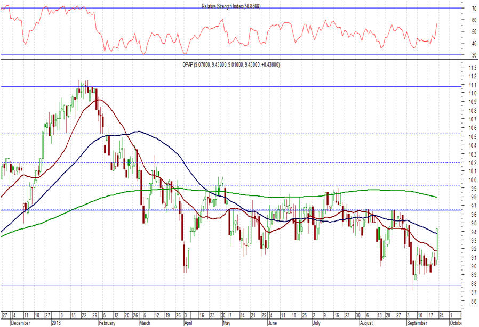Click date tick 14 on time axis
Image resolution: width=479 pixels, height=327 pixels.
pos(243,315)
